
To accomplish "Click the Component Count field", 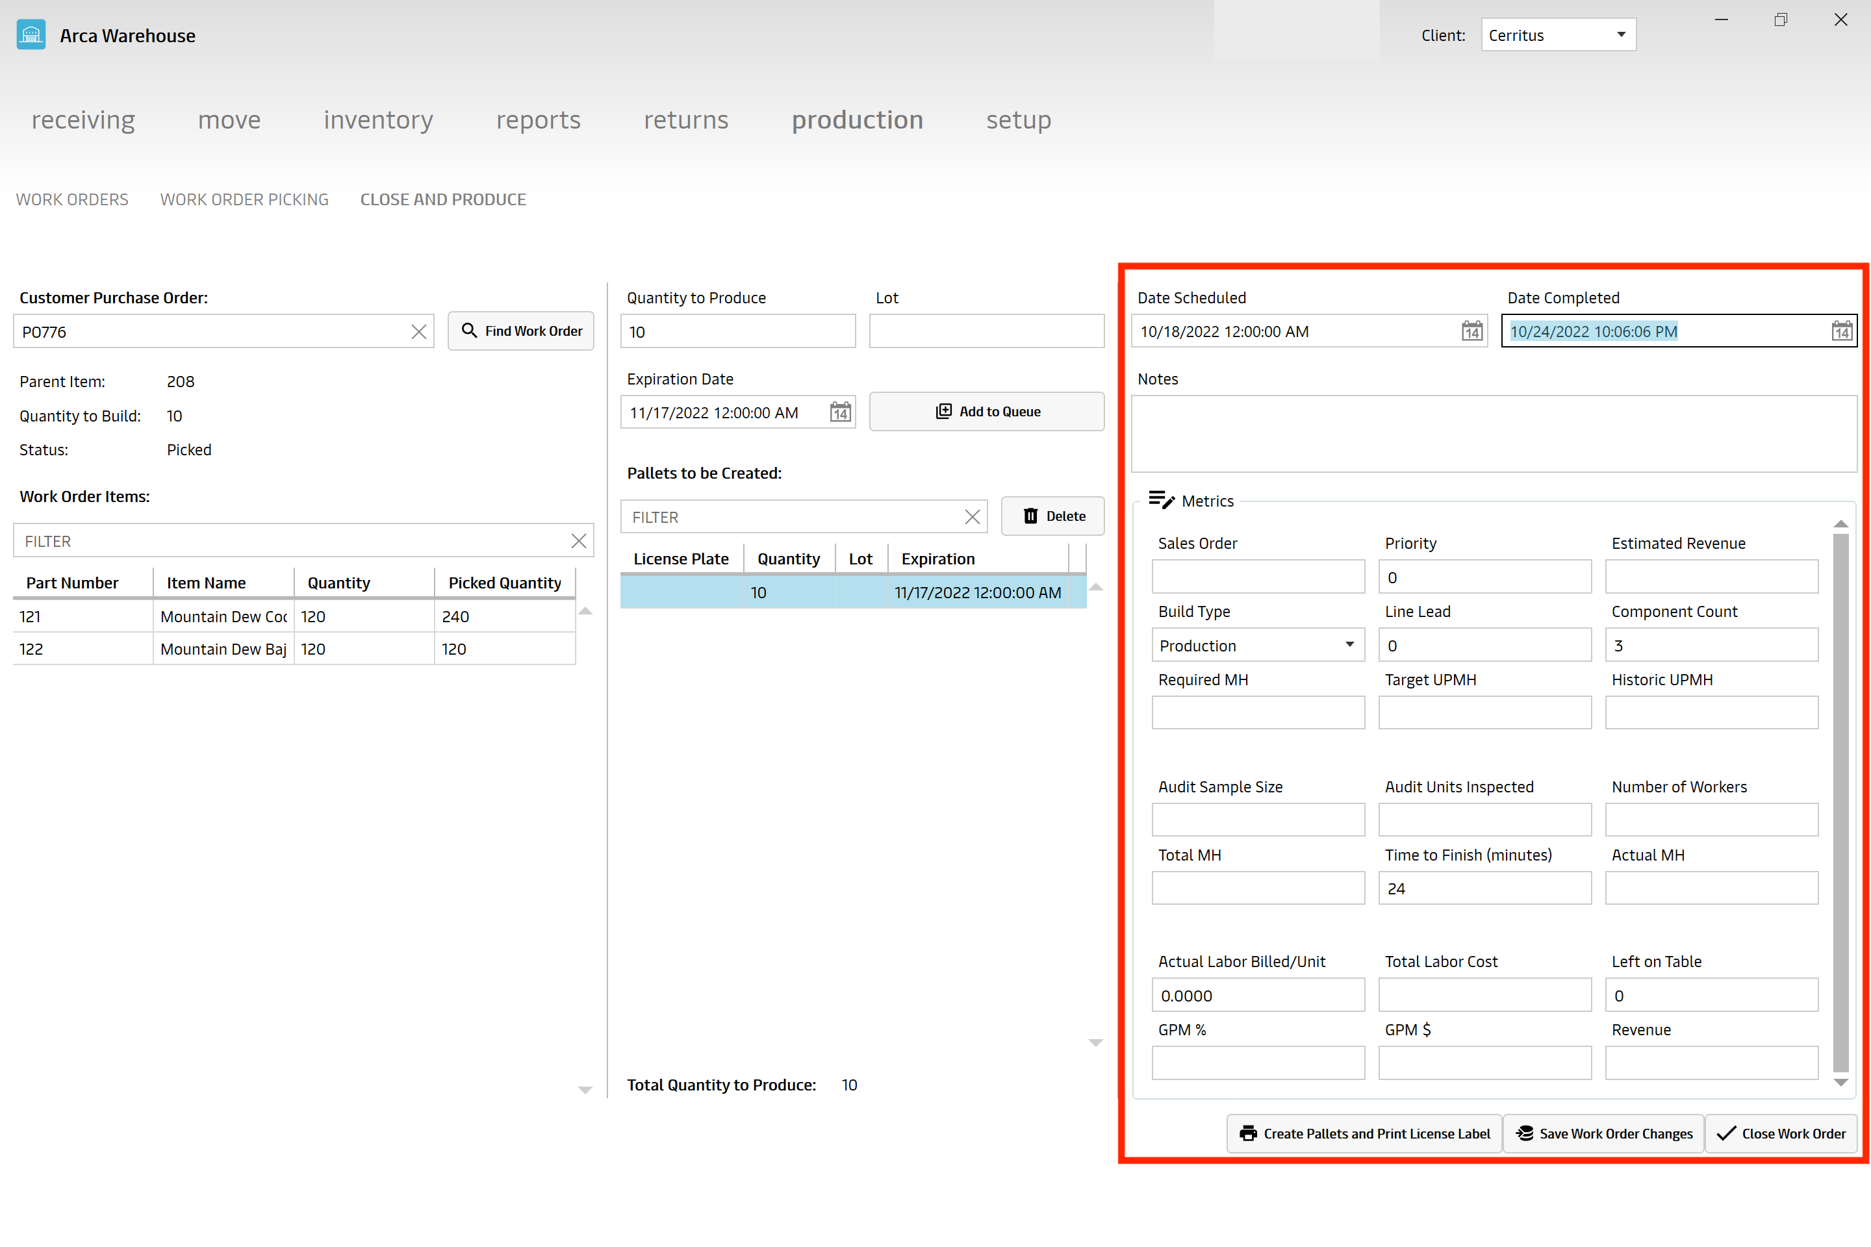I will 1712,645.
